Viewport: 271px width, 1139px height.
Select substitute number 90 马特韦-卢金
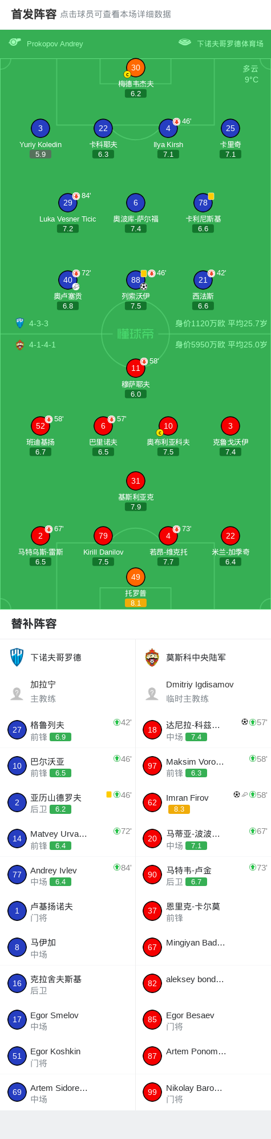203,875
